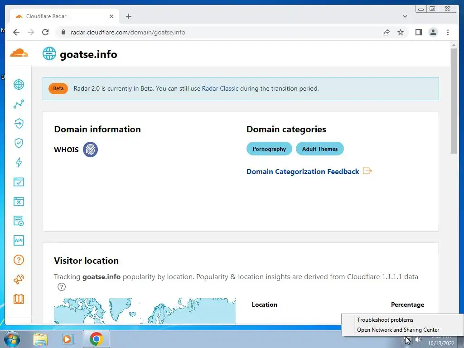The width and height of the screenshot is (464, 348).
Task: Click the WHOIS fingerprint icon
Action: pos(90,150)
